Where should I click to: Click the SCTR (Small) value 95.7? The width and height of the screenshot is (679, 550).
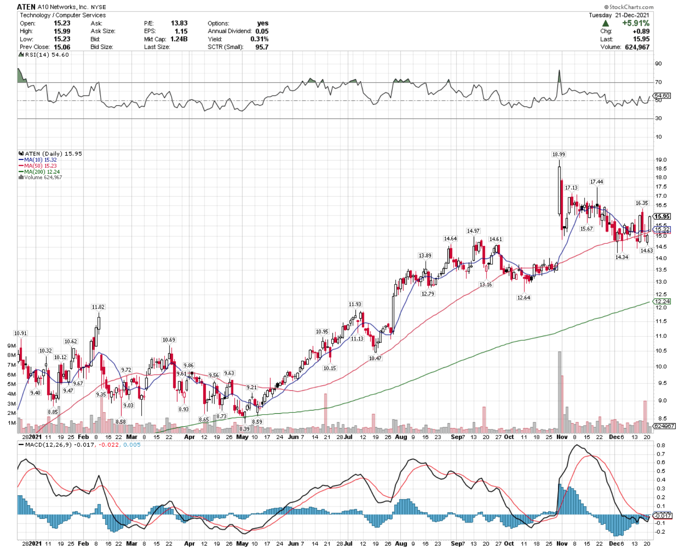click(262, 47)
